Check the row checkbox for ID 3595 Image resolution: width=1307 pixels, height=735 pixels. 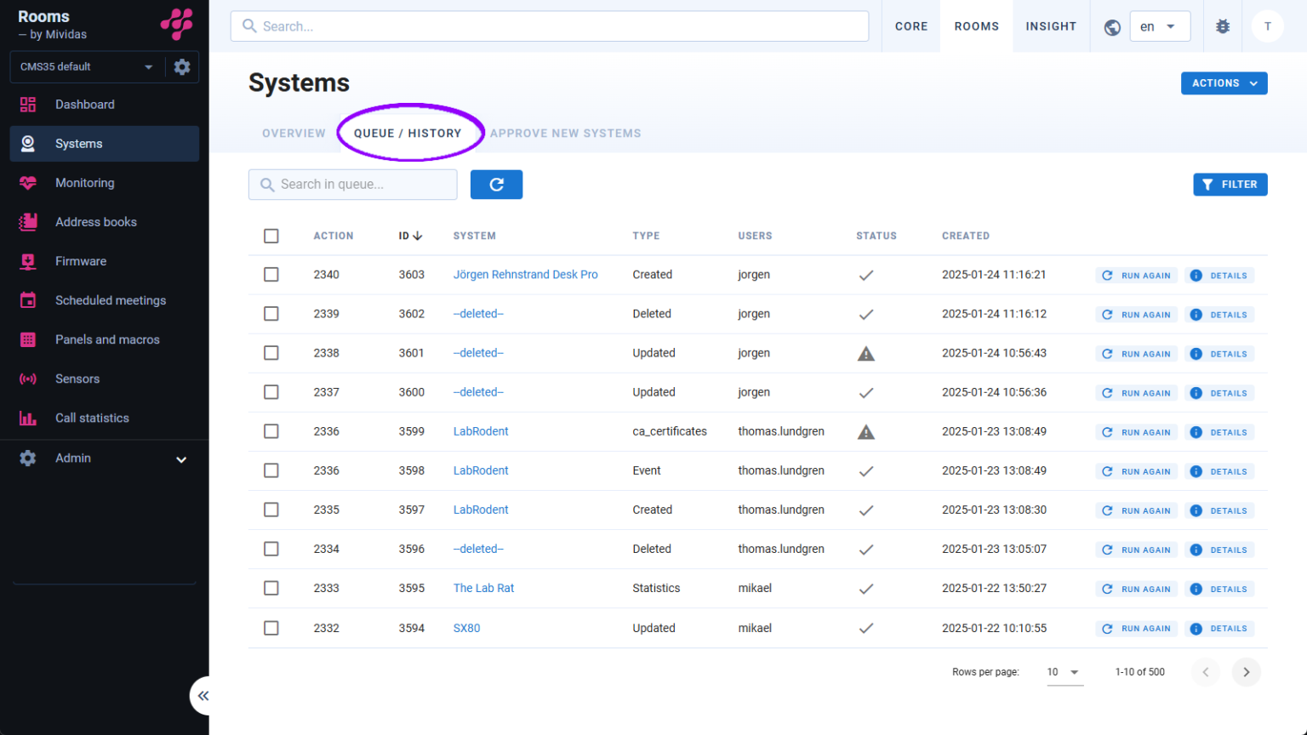click(x=271, y=588)
